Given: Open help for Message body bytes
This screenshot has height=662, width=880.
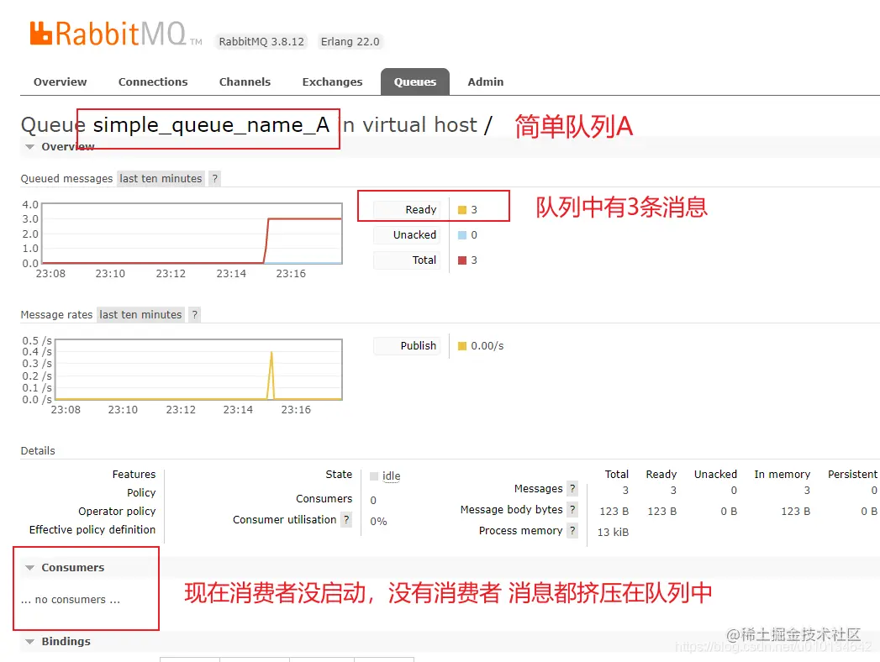Looking at the screenshot, I should pos(572,509).
